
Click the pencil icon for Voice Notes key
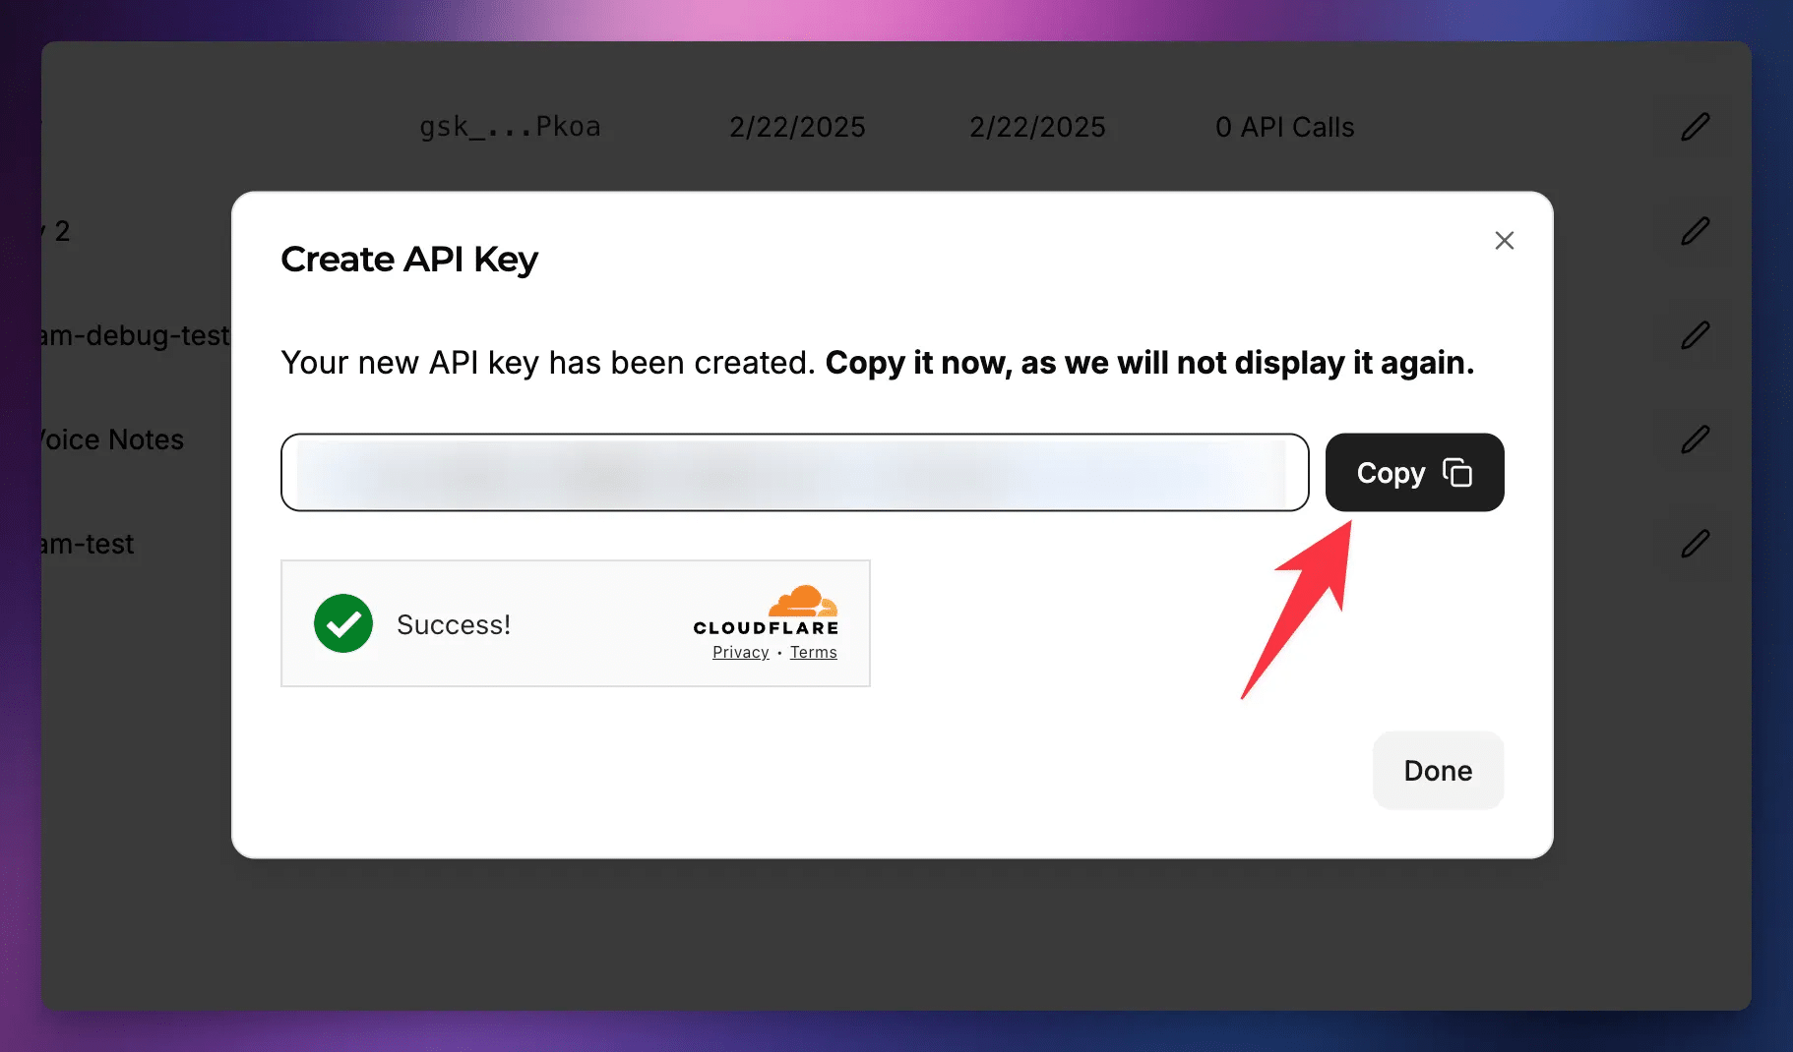(x=1695, y=439)
